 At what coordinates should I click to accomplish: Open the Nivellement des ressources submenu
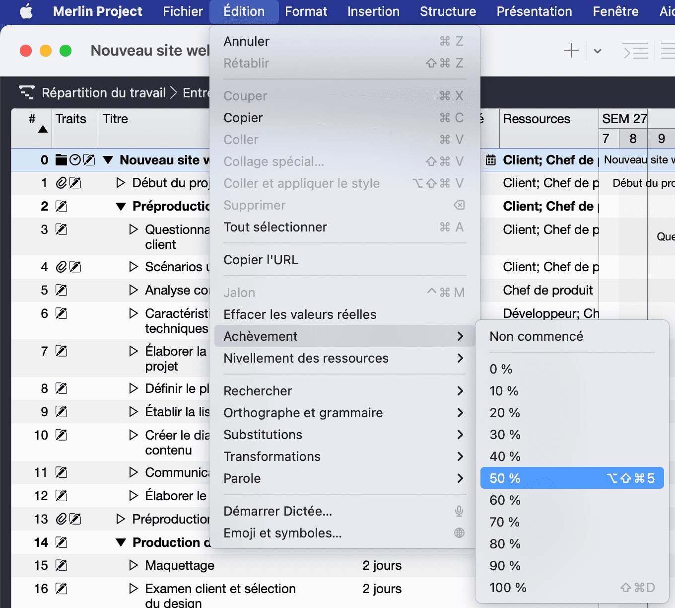(x=306, y=358)
